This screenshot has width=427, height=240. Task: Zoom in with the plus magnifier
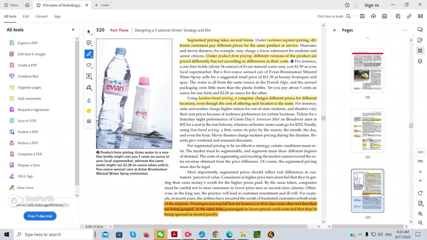[x=420, y=214]
